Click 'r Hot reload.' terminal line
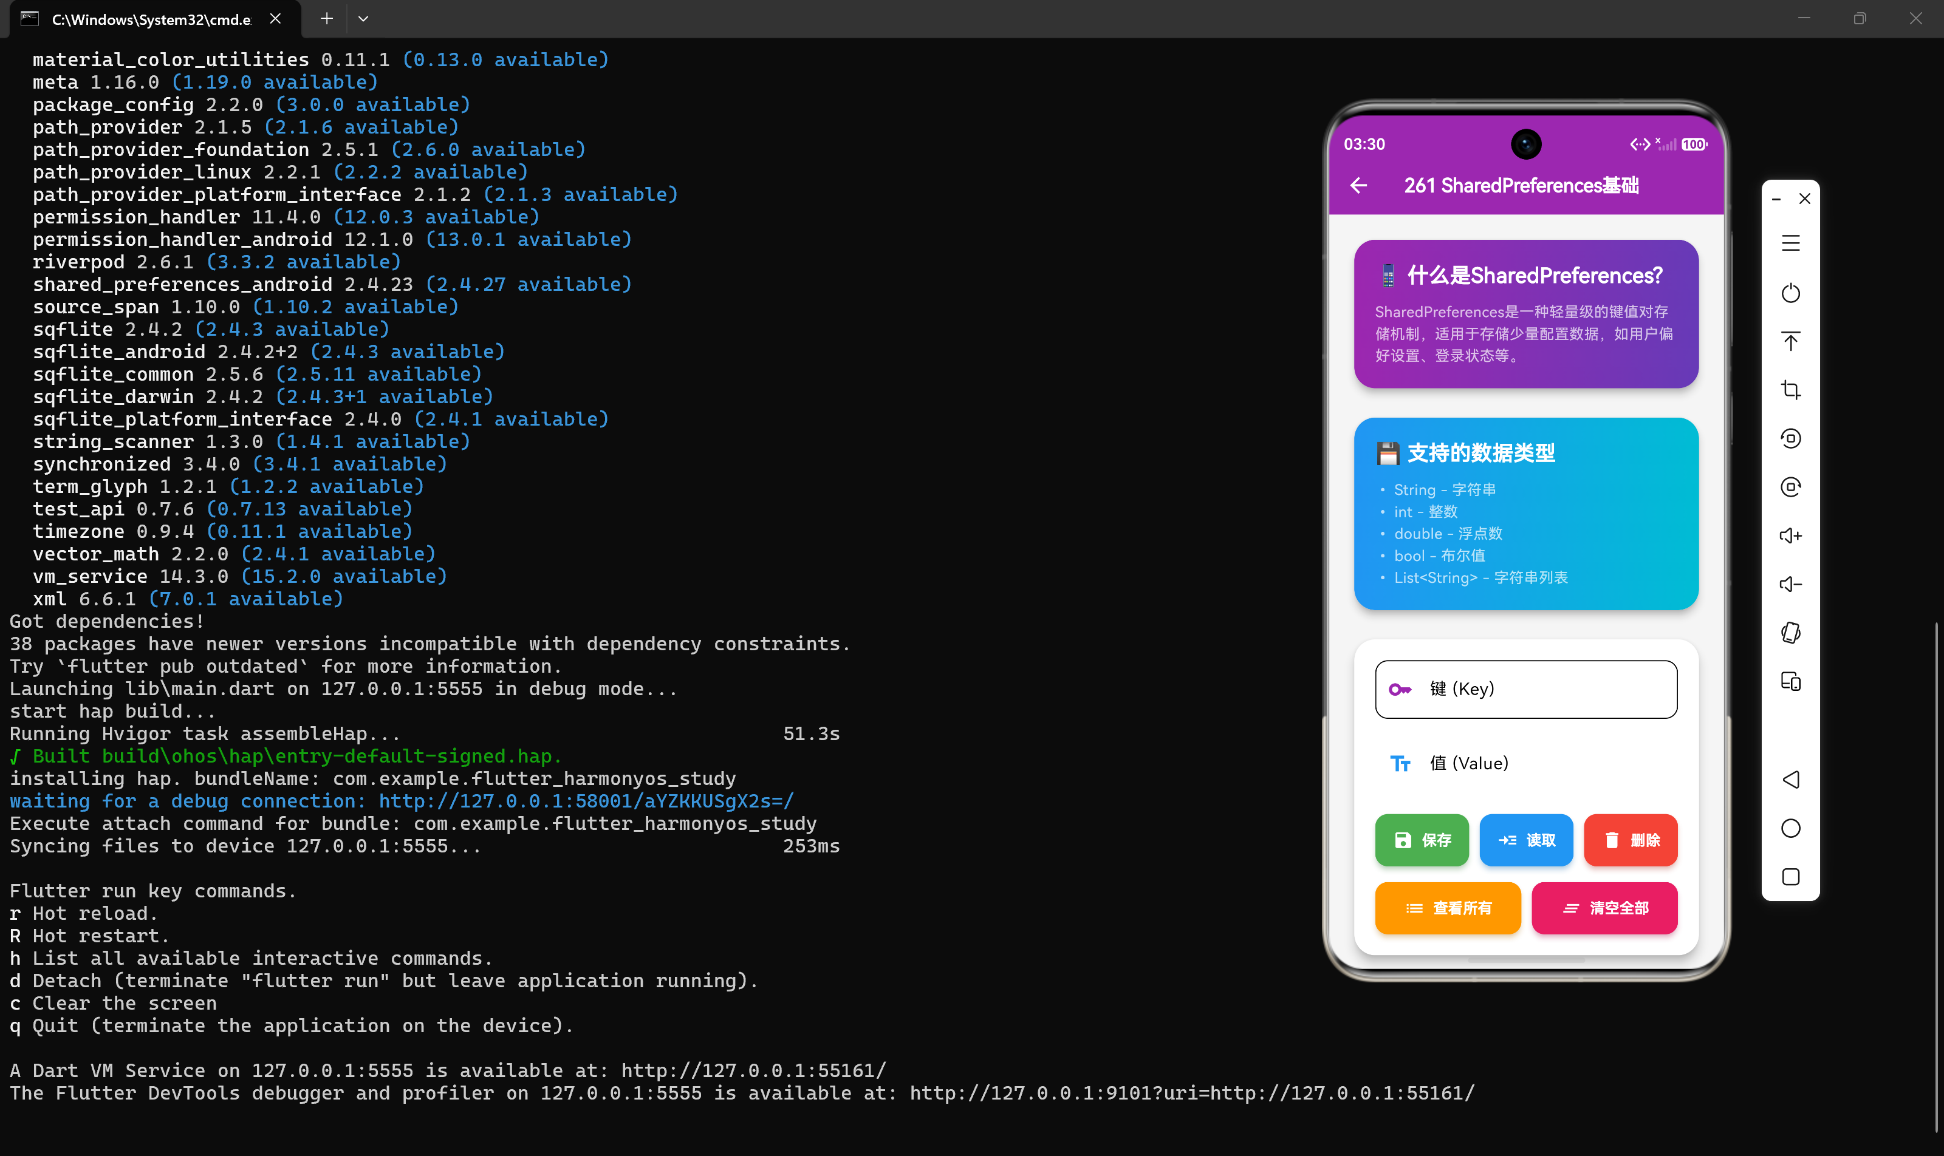 83,913
